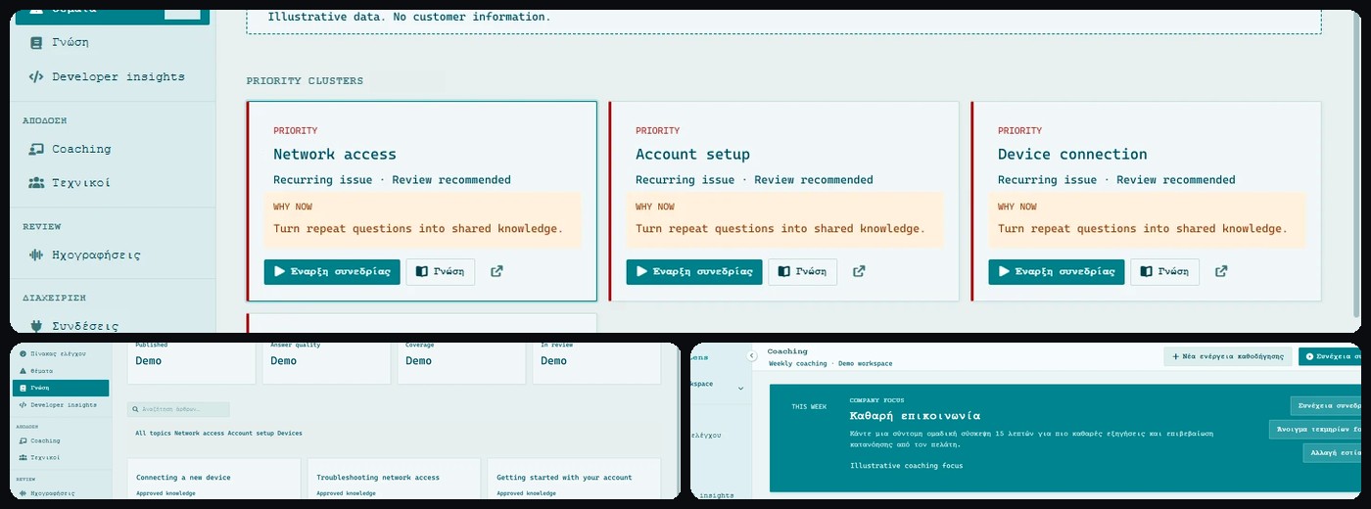Viewport: 1371px width, 509px height.
Task: Click the Network access card title
Action: pyautogui.click(x=335, y=155)
